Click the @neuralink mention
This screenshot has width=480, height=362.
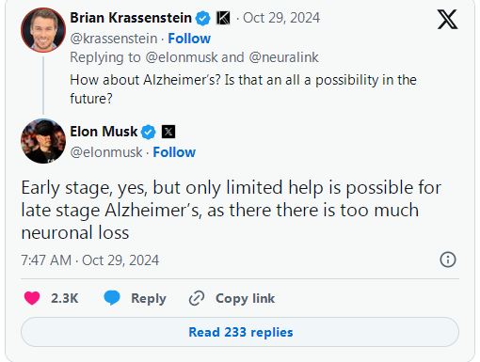tap(283, 57)
